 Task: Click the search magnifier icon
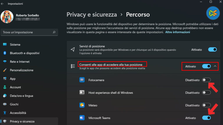coord(54,32)
